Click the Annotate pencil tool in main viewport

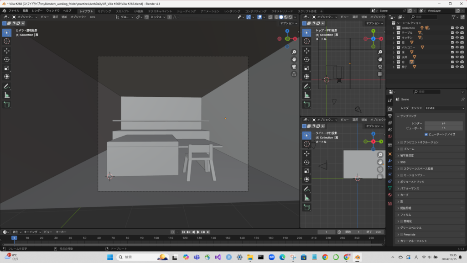pos(7,86)
